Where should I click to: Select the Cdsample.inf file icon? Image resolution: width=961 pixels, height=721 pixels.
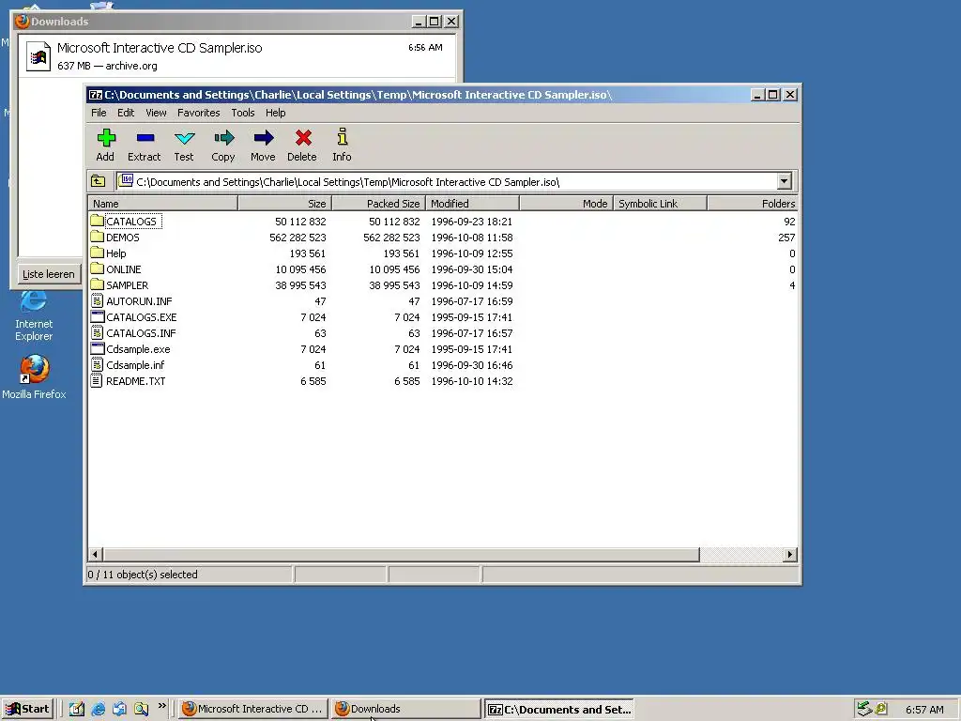tap(97, 364)
